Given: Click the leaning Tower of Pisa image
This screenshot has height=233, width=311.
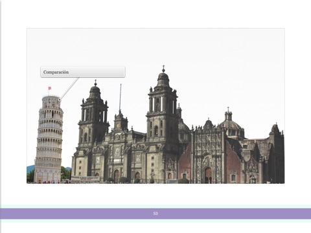Looking at the screenshot, I should [x=49, y=138].
